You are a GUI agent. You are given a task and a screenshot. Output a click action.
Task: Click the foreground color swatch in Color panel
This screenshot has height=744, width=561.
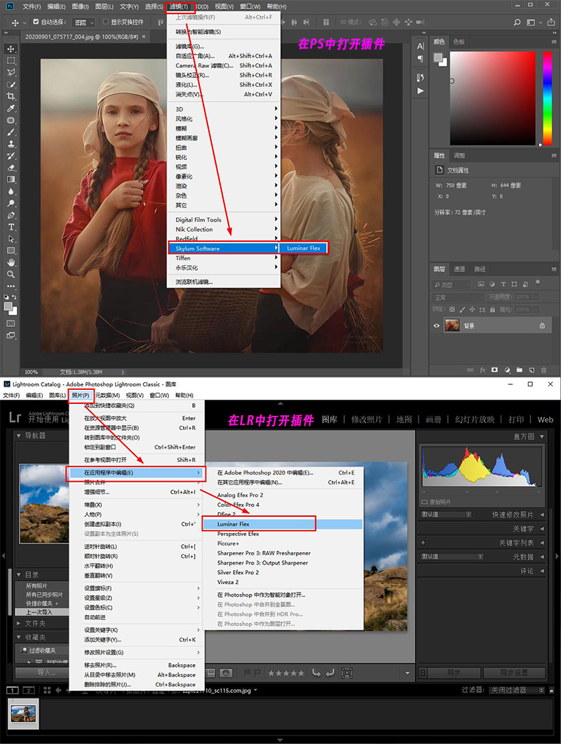point(438,58)
